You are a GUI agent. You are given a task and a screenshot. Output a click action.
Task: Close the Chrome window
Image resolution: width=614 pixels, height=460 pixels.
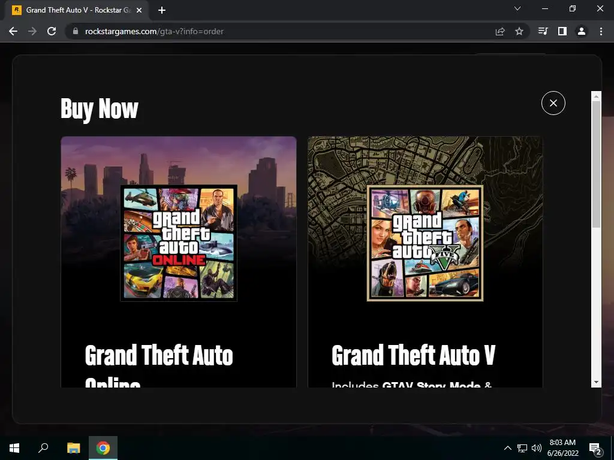(600, 8)
